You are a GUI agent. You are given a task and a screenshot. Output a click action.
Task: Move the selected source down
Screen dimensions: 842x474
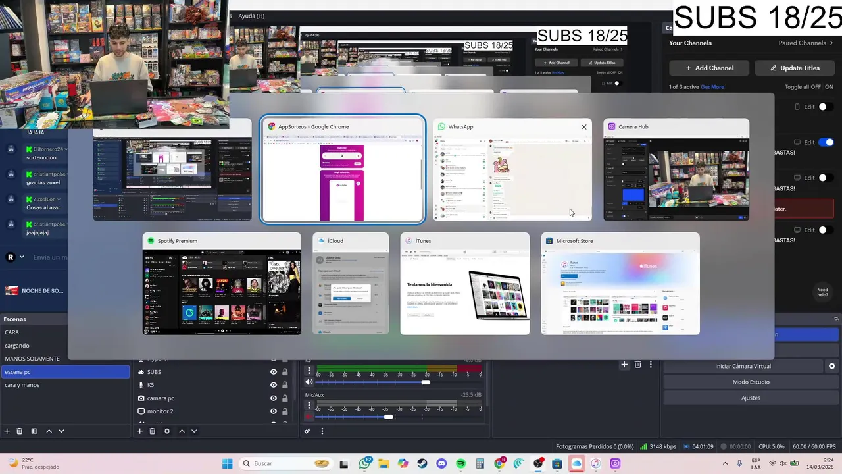[194, 431]
